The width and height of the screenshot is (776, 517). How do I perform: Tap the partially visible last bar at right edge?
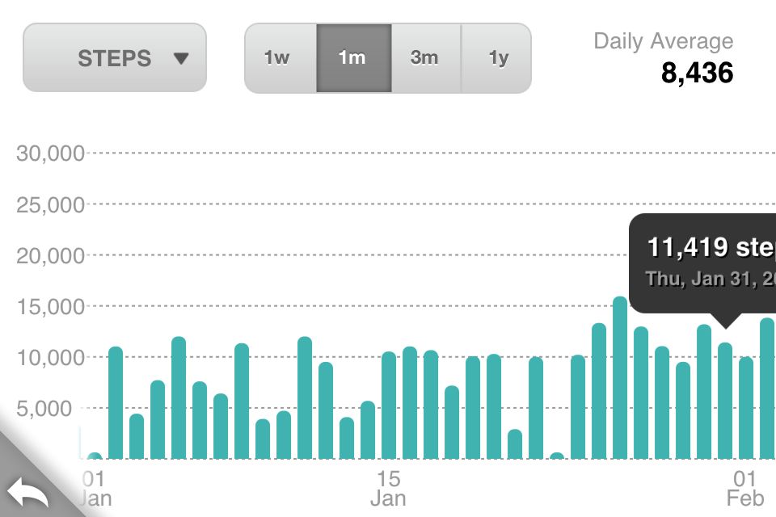pyautogui.click(x=768, y=389)
